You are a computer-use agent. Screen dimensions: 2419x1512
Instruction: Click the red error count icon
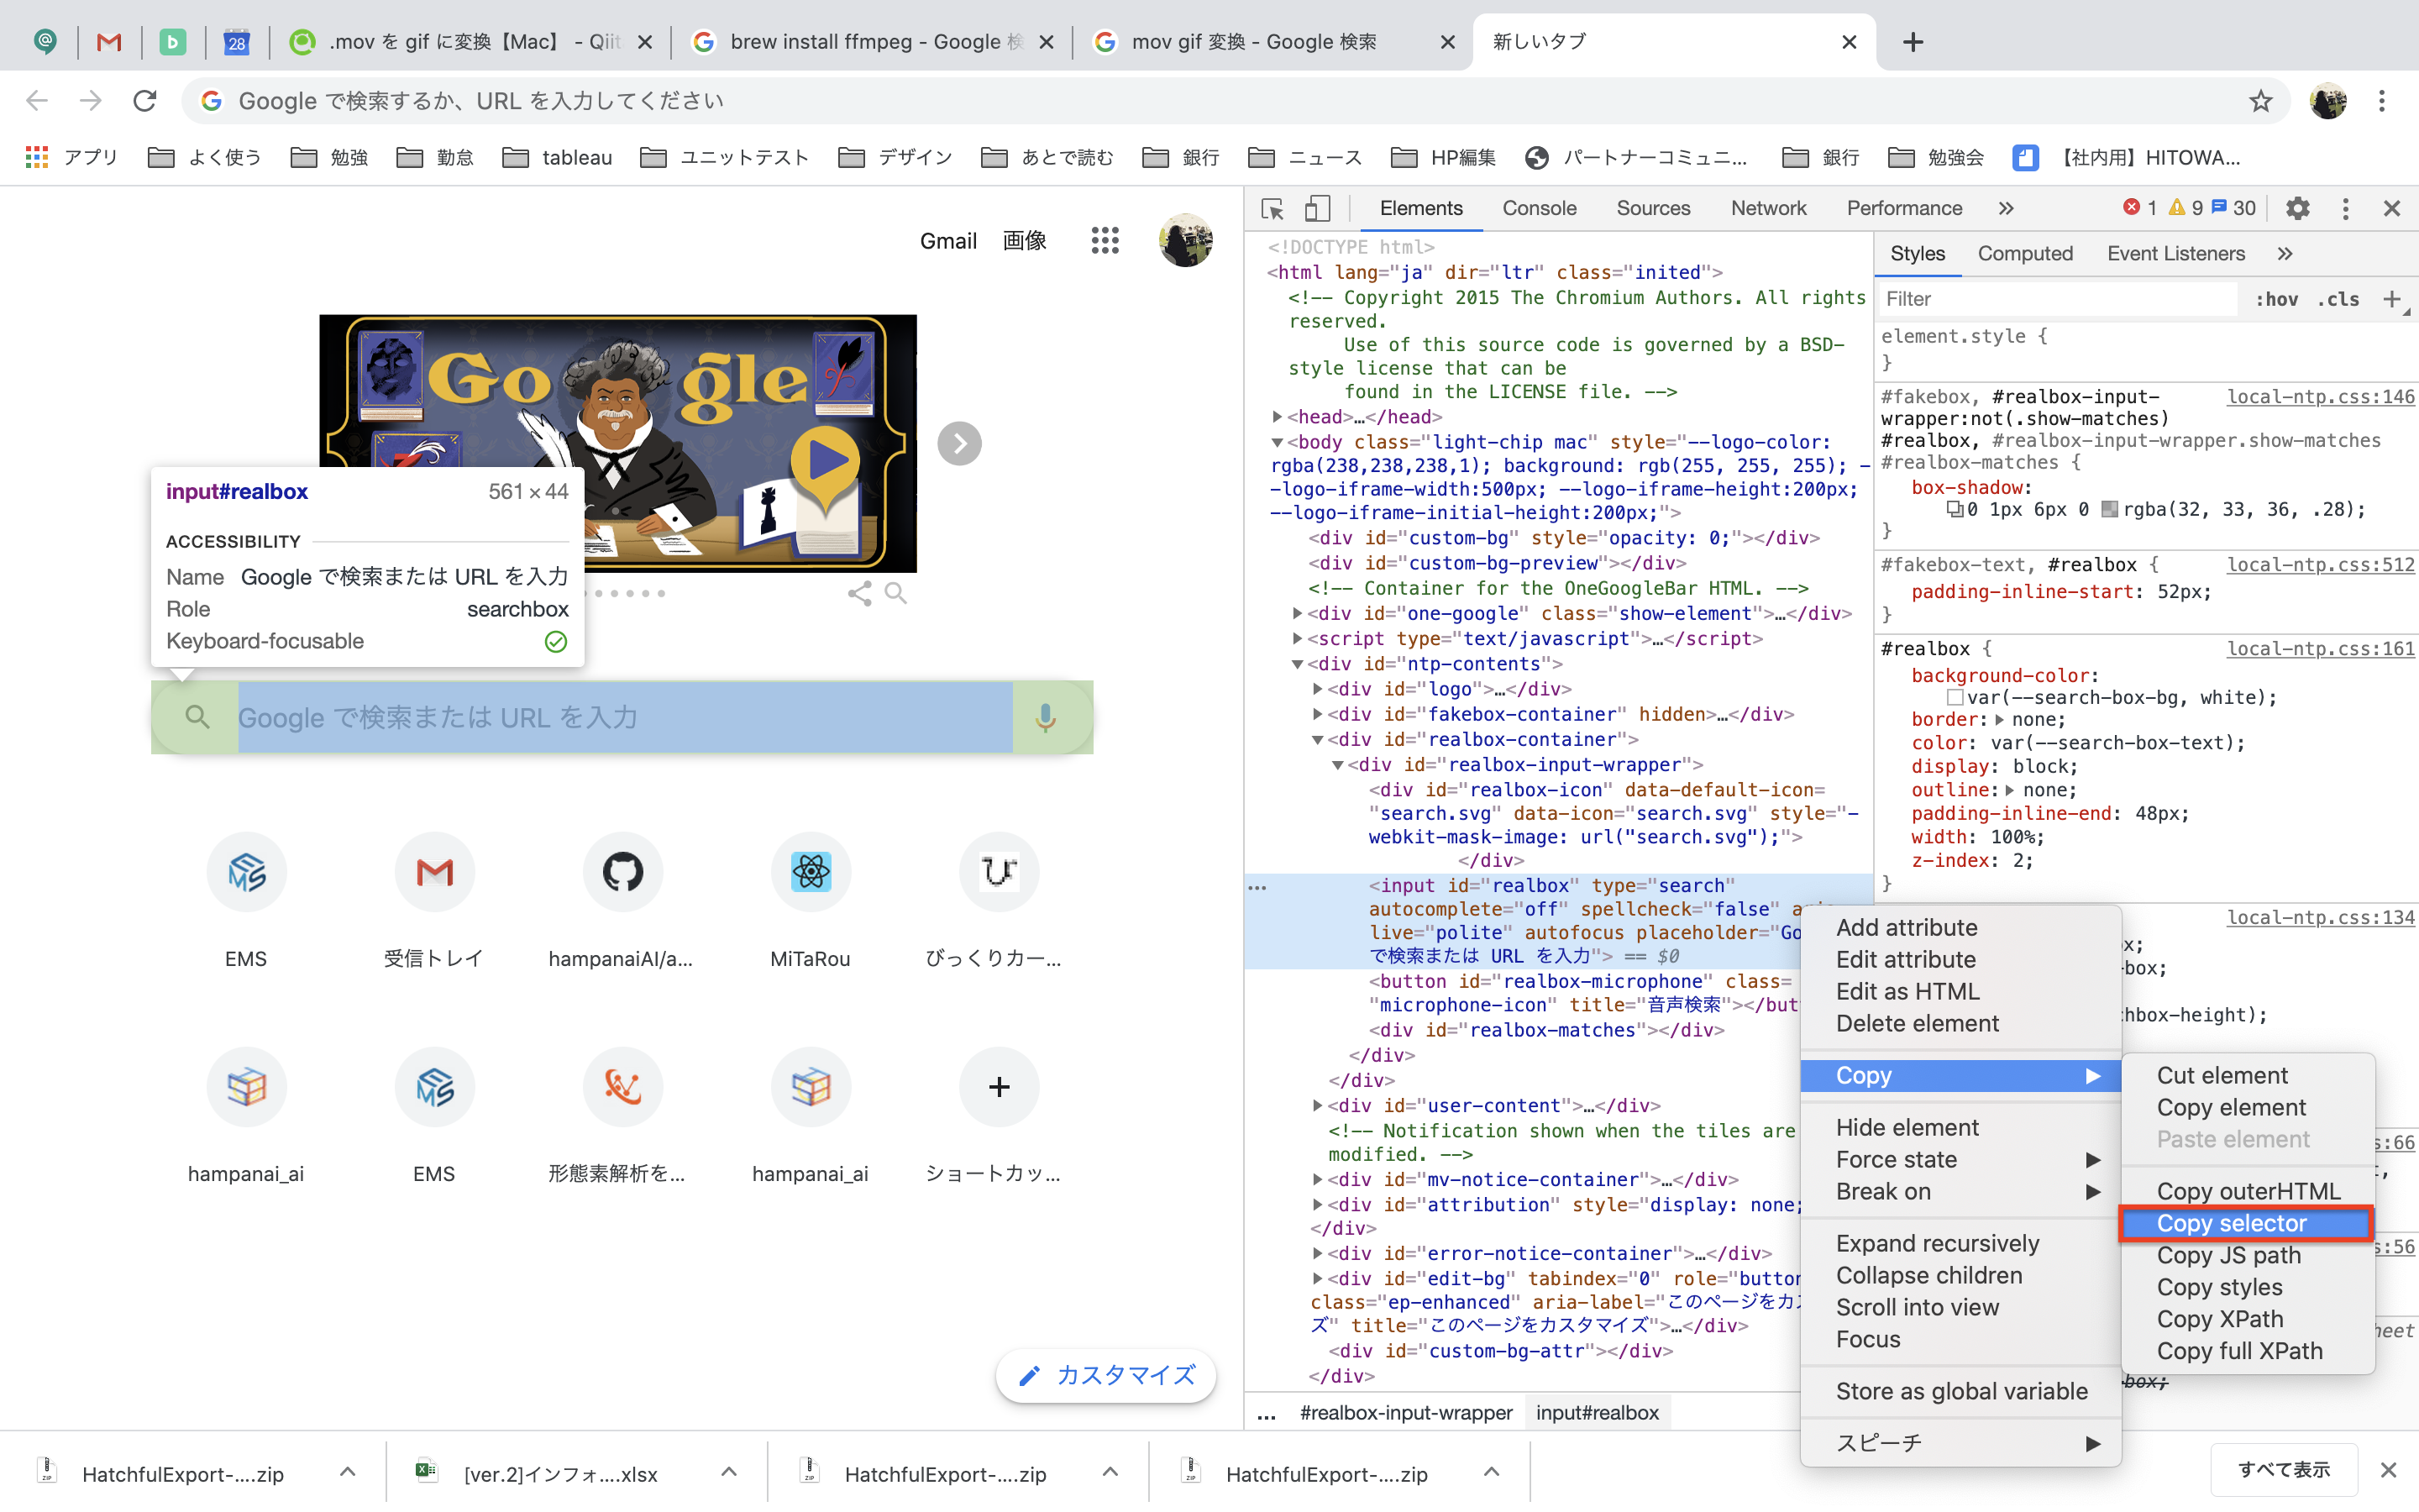[2131, 207]
